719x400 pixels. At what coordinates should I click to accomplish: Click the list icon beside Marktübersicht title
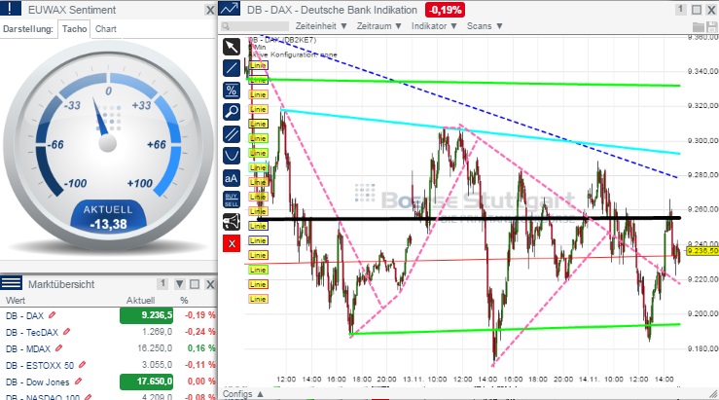[x=11, y=283]
